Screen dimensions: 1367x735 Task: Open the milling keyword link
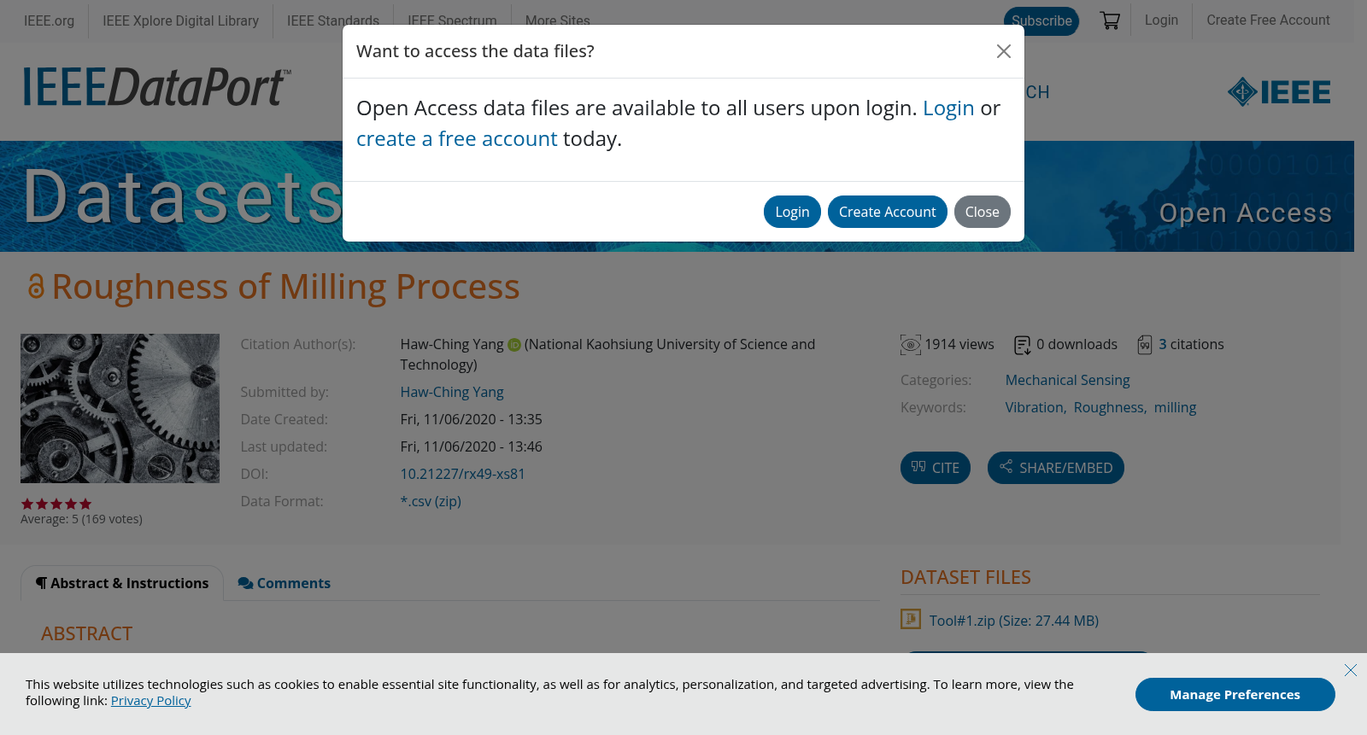coord(1175,408)
